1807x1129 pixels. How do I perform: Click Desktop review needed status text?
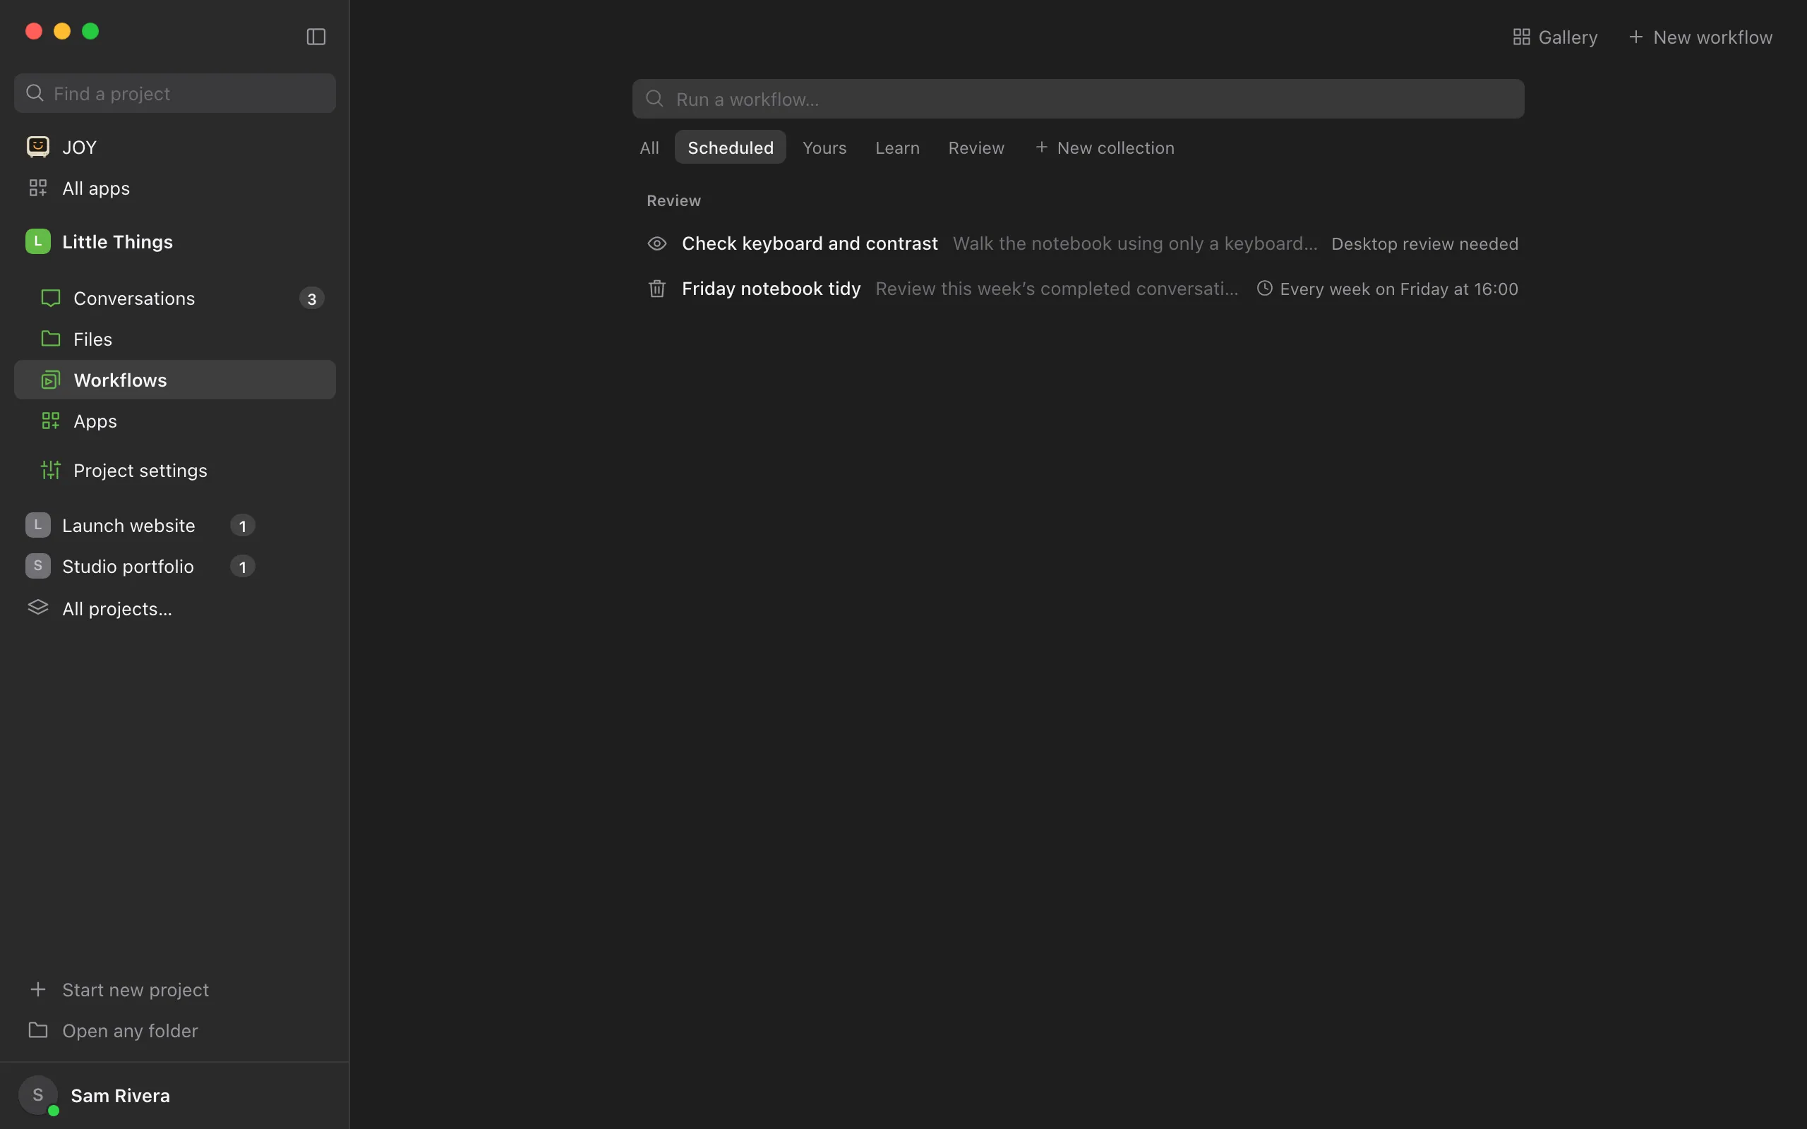click(x=1424, y=243)
